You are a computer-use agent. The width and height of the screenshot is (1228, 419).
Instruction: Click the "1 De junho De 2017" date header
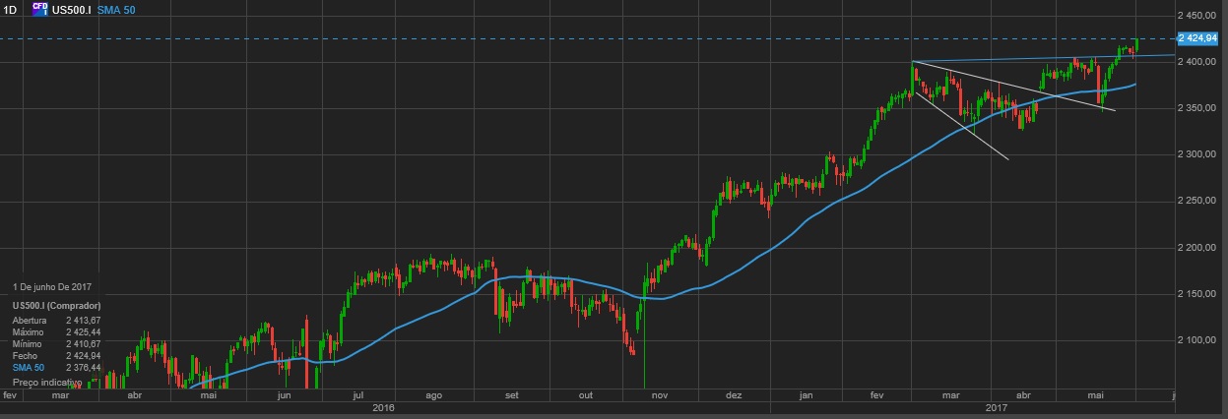tap(53, 285)
